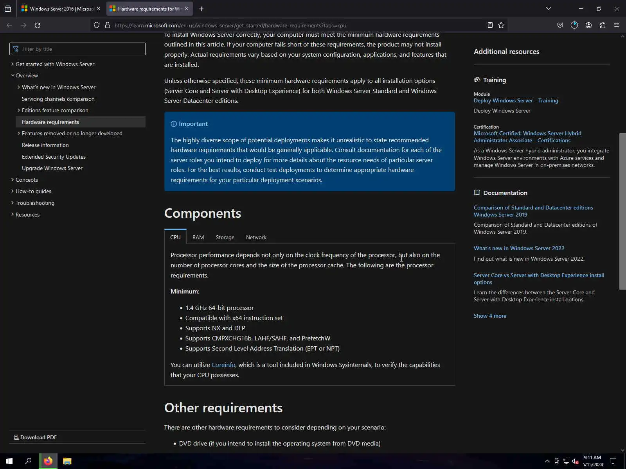Click the "1.4 GHz 64-bit processor" text

pyautogui.click(x=219, y=308)
